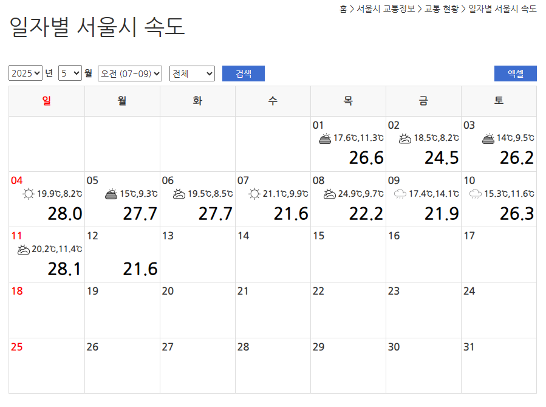The height and width of the screenshot is (407, 546).
Task: Click speed value 26.3 on May 10
Action: [x=517, y=213]
